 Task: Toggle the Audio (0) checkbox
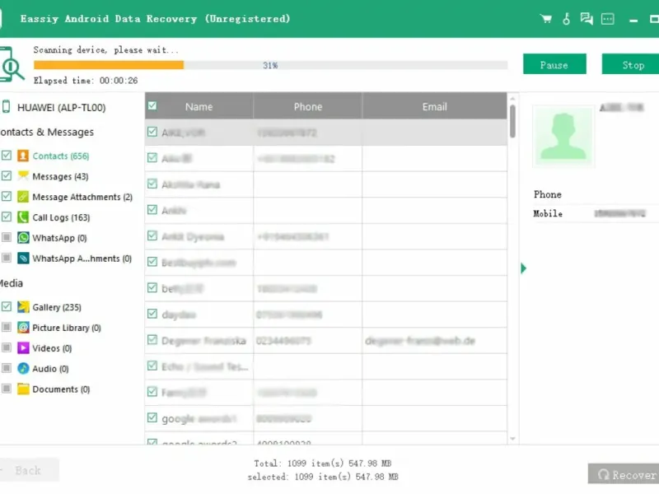point(7,368)
